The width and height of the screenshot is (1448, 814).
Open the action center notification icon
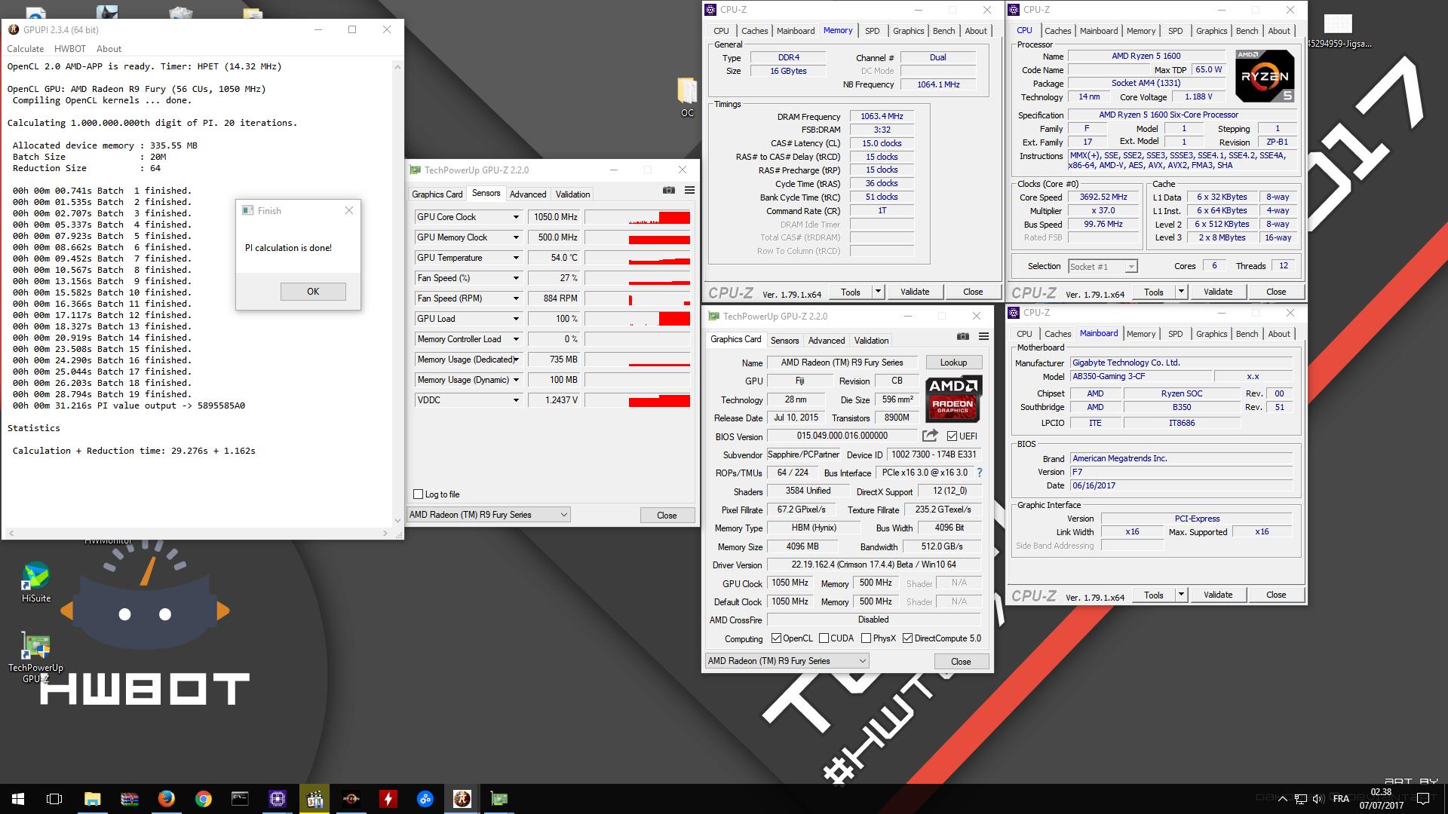point(1424,799)
